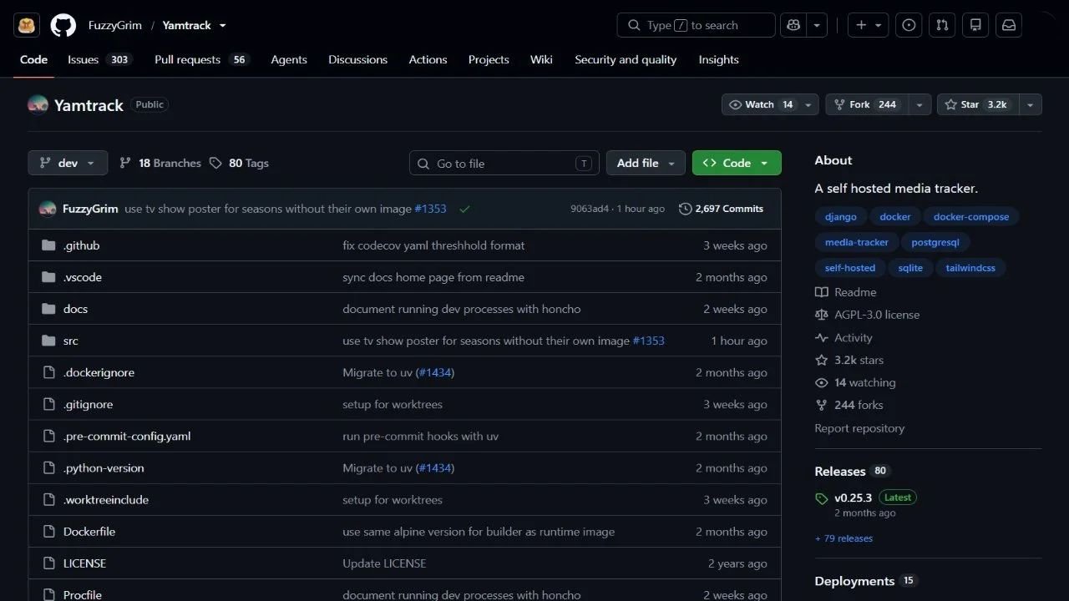The height and width of the screenshot is (601, 1069).
Task: Switch to the Issues tab
Action: pos(99,59)
